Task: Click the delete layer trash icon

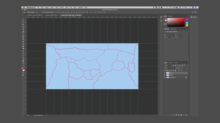Action: pyautogui.click(x=186, y=115)
